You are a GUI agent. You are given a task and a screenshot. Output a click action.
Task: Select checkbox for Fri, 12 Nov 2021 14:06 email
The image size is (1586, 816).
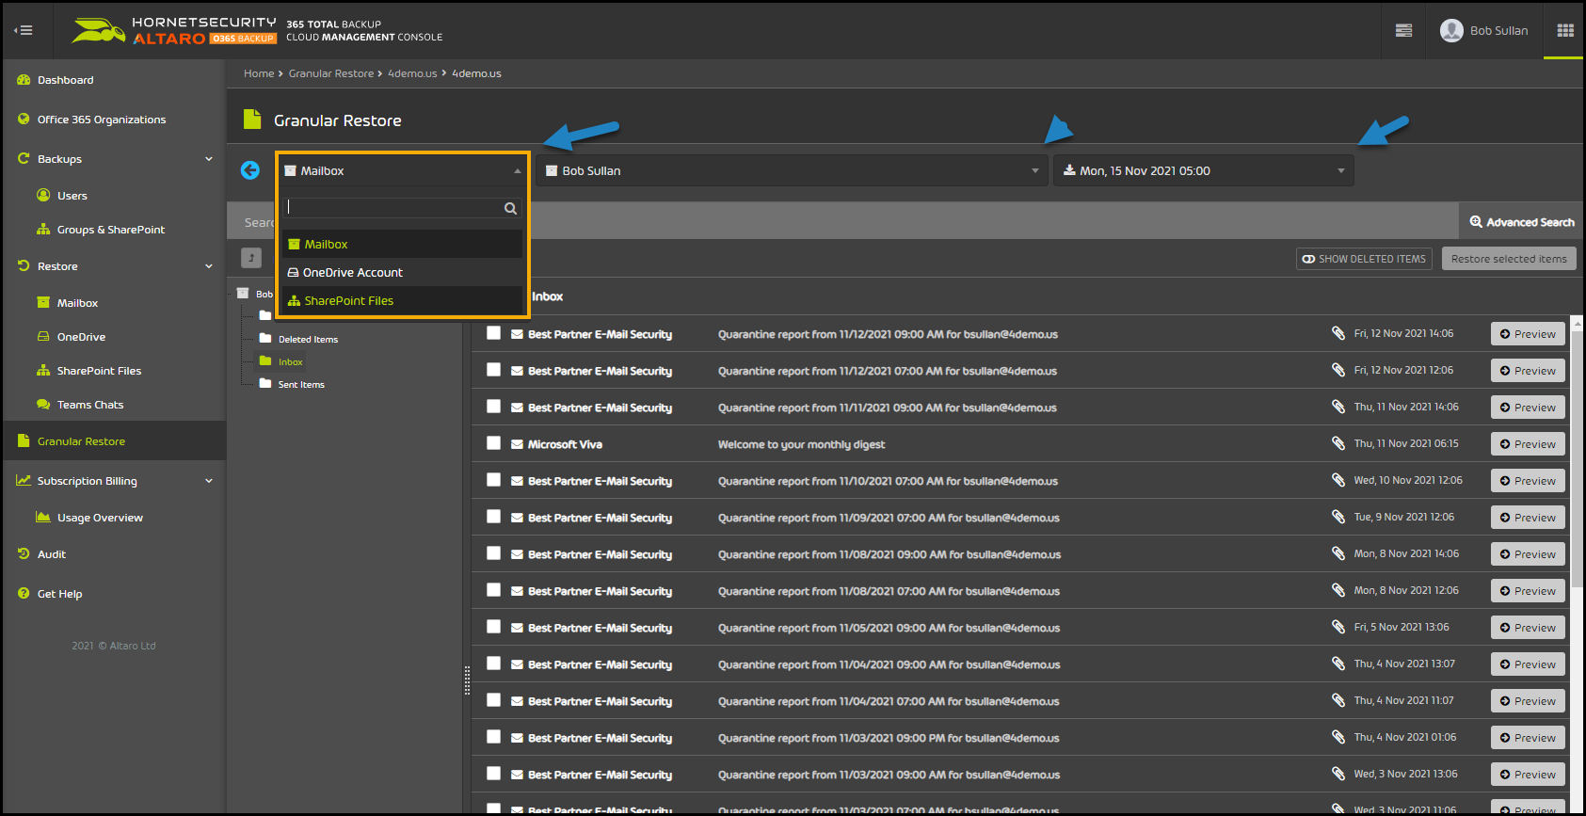coord(493,333)
